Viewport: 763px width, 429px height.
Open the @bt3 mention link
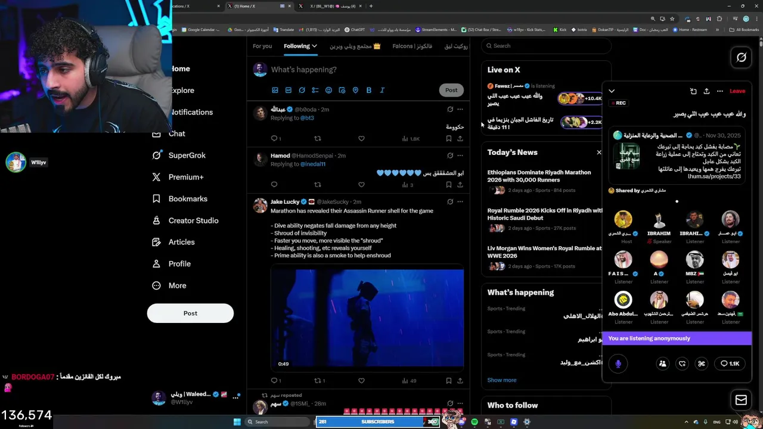307,118
